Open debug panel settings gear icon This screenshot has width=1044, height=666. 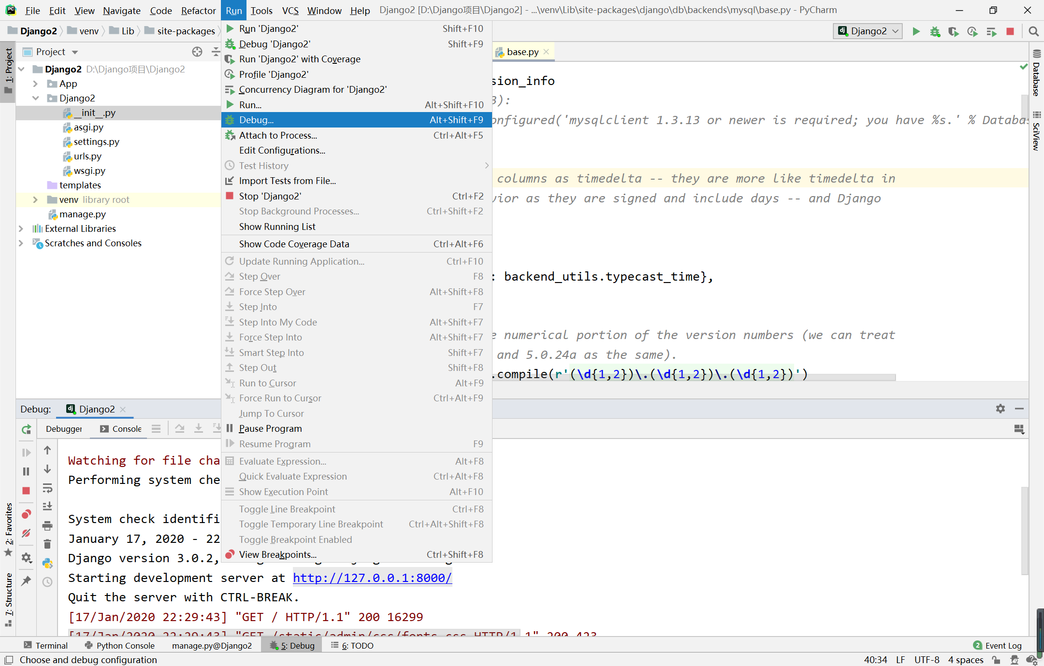point(1000,409)
